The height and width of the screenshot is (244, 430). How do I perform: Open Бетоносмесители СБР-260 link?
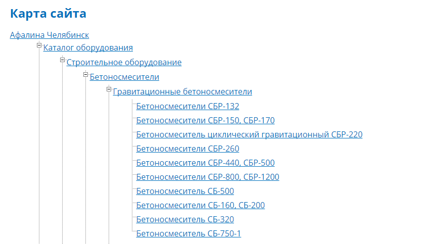(187, 149)
